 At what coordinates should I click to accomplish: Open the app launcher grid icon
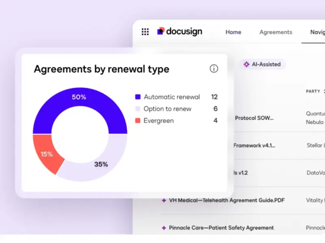pyautogui.click(x=145, y=32)
